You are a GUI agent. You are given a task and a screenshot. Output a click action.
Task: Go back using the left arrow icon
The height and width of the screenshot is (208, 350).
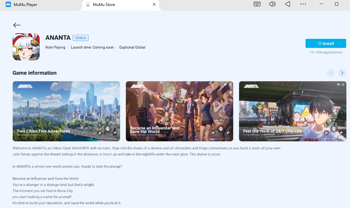click(x=17, y=25)
